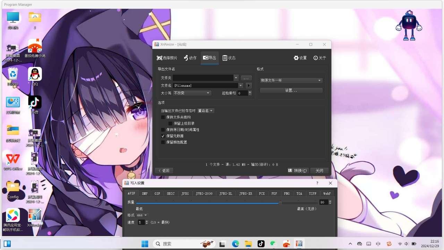The height and width of the screenshot is (250, 444).
Task: Select the WebP tab in 写入设置
Action: pos(327,193)
